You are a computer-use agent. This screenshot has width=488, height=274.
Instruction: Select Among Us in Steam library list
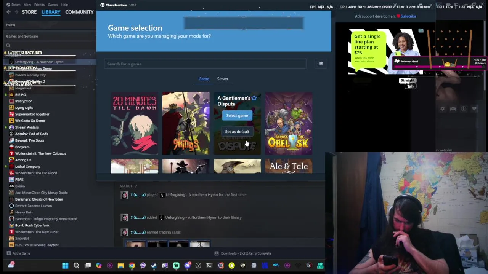point(23,160)
